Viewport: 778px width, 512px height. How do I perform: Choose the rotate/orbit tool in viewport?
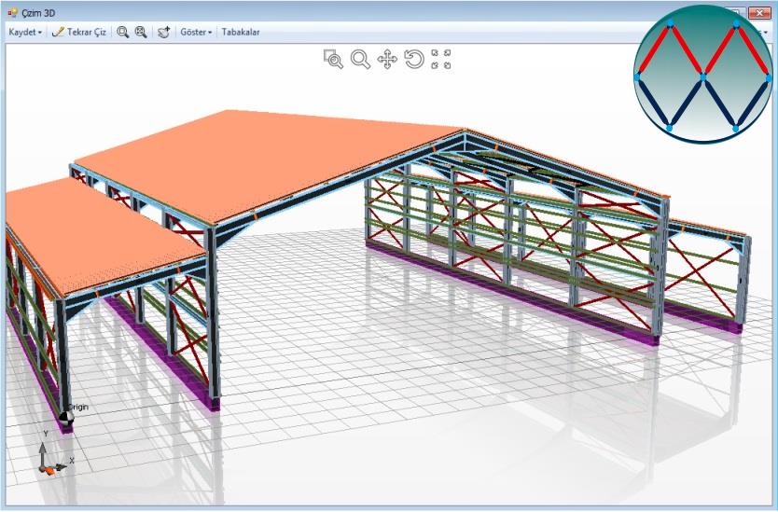(414, 60)
